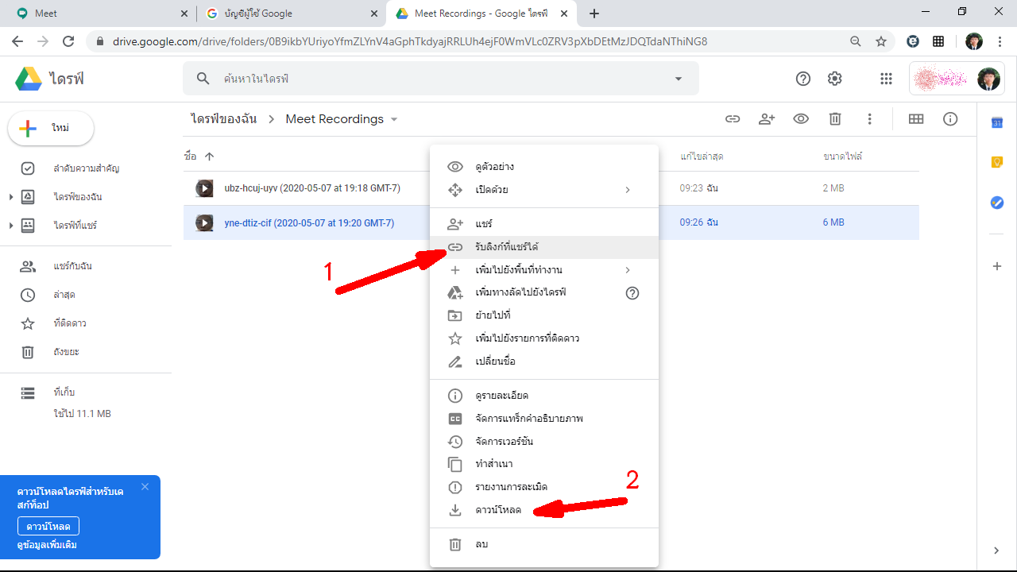Open the Google Keep side panel icon

click(997, 162)
